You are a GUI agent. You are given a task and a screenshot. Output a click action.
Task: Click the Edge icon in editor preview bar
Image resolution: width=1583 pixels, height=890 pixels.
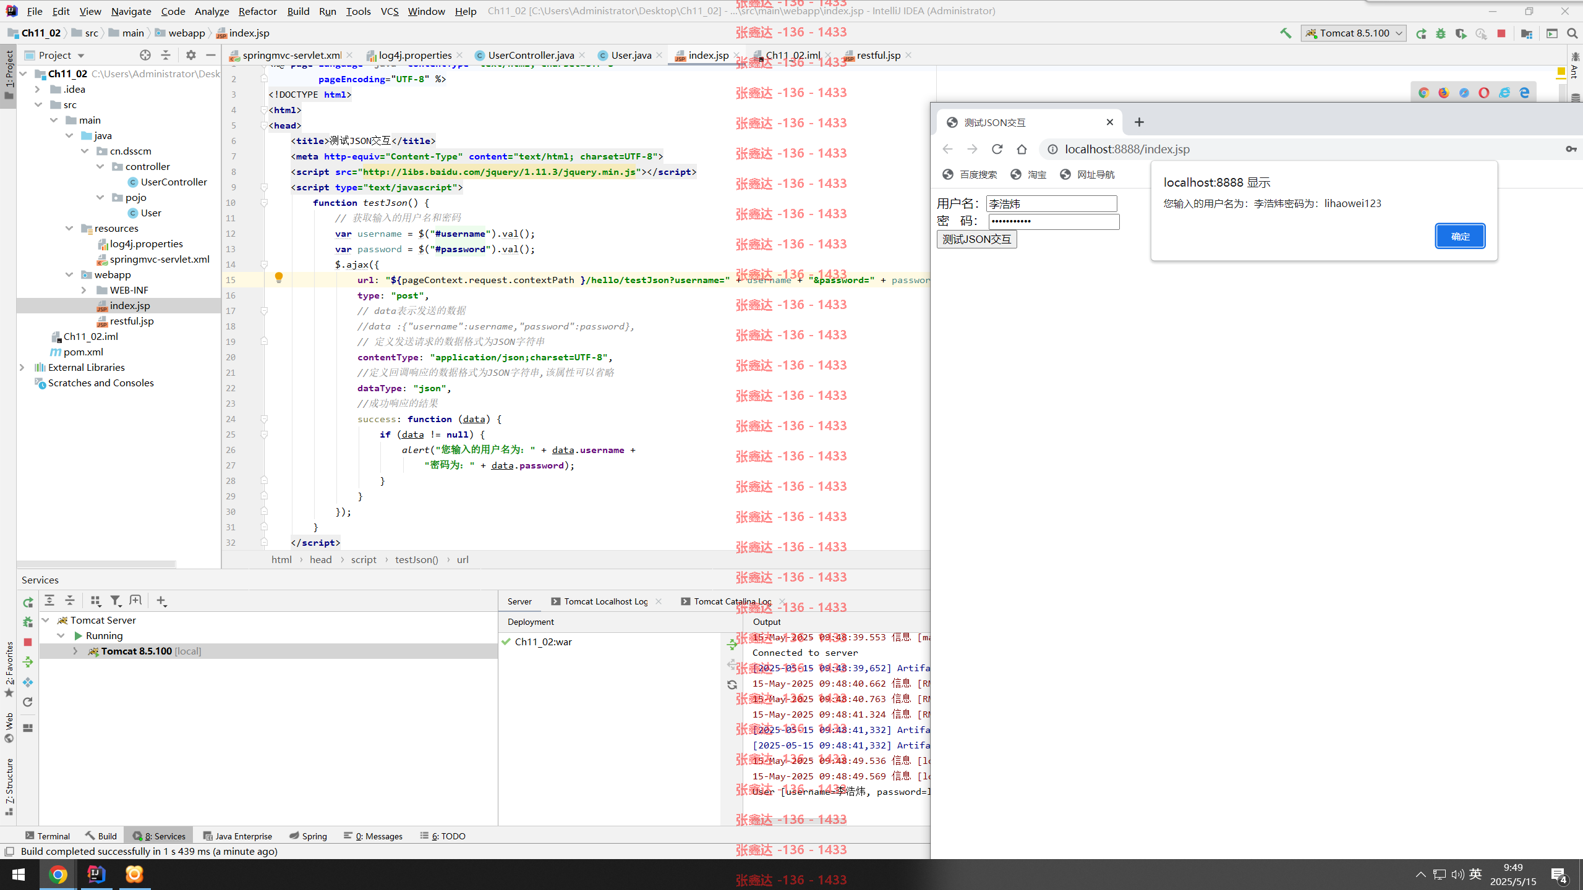1525,93
